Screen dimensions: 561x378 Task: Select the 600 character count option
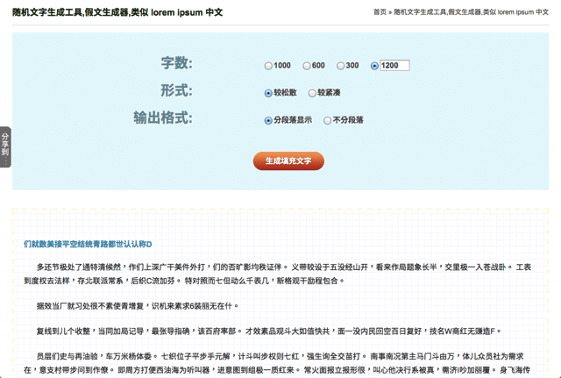click(307, 66)
